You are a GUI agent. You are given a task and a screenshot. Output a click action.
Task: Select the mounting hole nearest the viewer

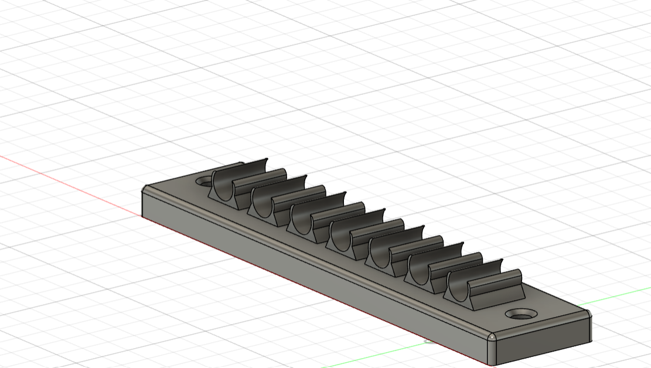coord(522,315)
